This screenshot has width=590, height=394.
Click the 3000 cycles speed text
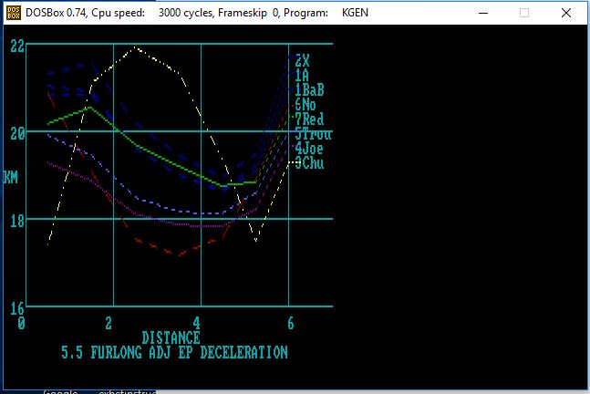pyautogui.click(x=185, y=13)
